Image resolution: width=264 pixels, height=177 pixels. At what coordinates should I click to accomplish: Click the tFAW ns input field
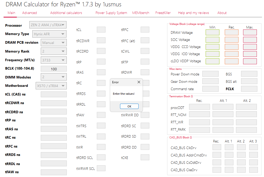(54, 172)
